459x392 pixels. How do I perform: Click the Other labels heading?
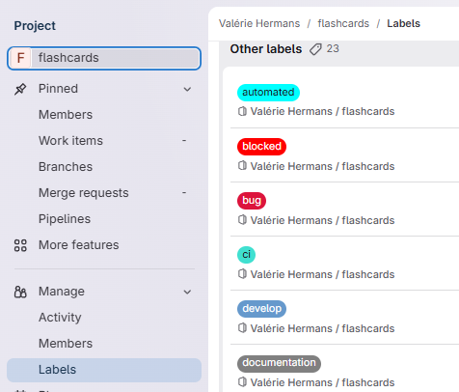[x=266, y=49]
